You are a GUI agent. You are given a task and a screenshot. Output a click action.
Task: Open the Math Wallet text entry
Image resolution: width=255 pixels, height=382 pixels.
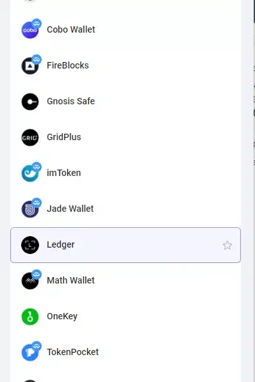coord(70,280)
